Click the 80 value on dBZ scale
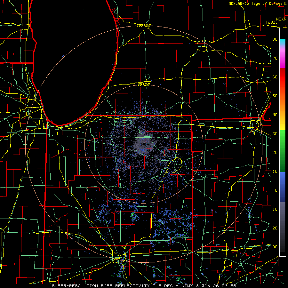 coord(275,39)
